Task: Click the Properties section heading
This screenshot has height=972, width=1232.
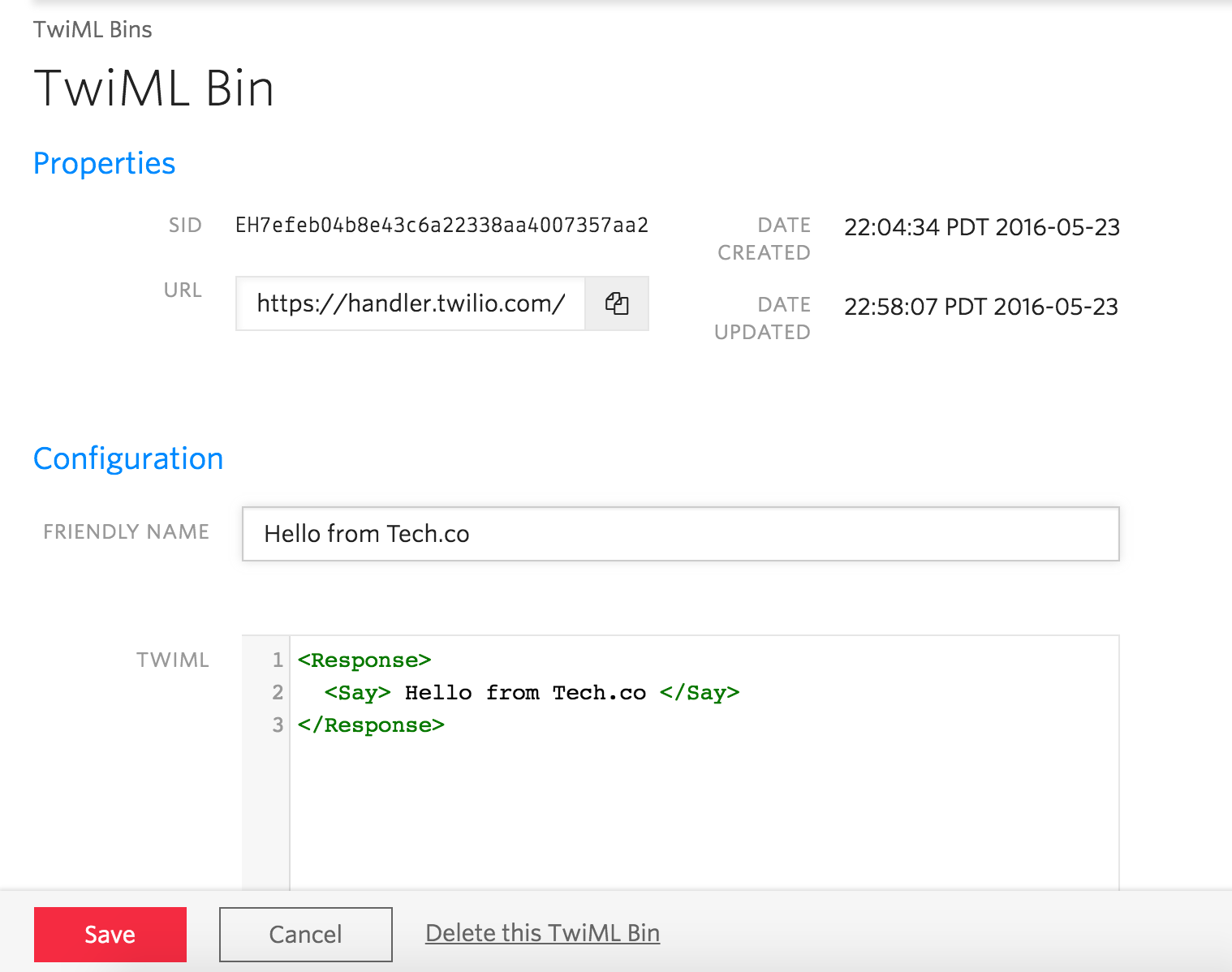Action: point(104,163)
